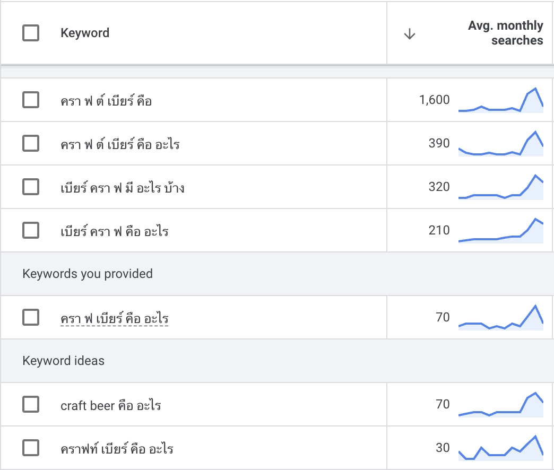Enable the checkbox on the 210 searches row
Viewport: 554px width, 470px height.
click(31, 230)
